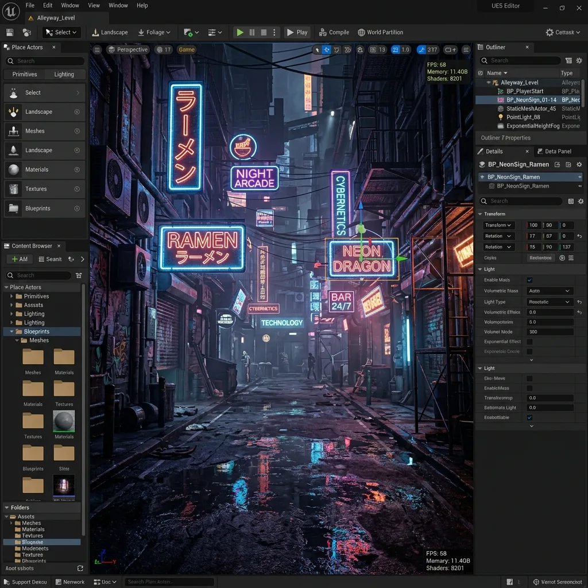
Task: Click the Content Browser filter icon beside search
Action: [x=79, y=276]
